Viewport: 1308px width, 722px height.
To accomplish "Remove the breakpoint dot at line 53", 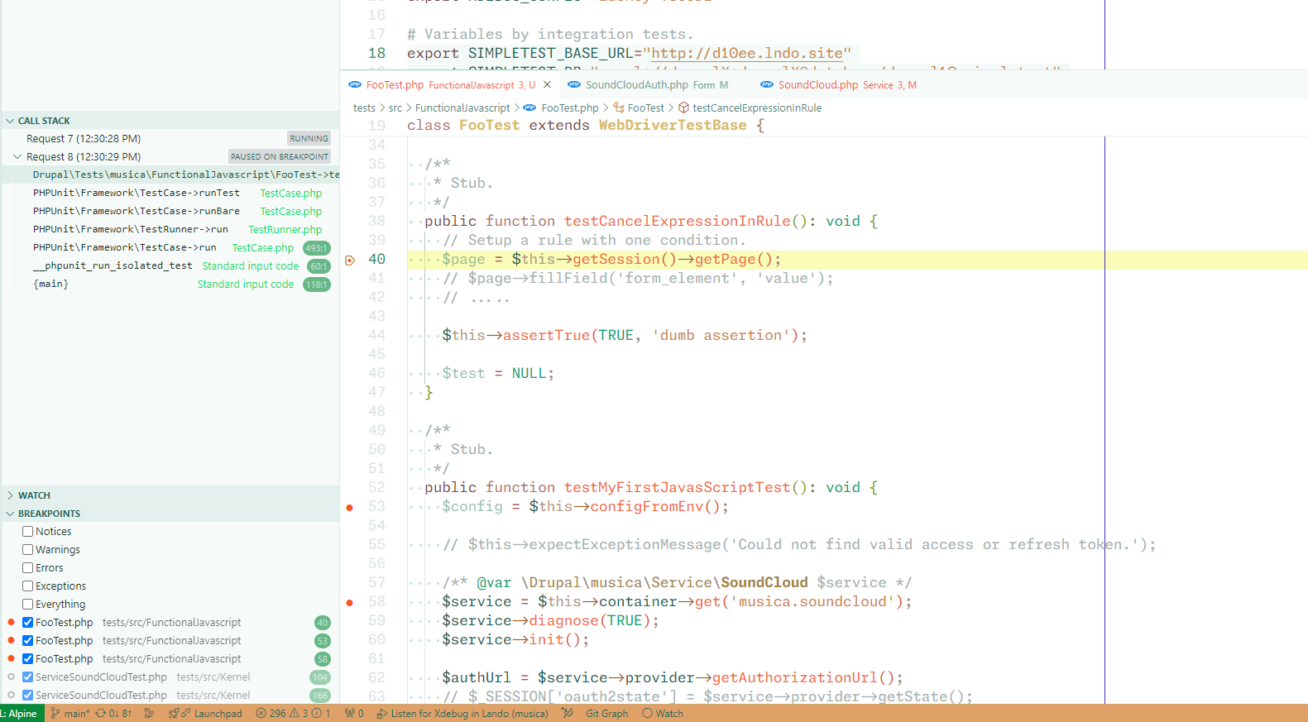I will point(350,507).
